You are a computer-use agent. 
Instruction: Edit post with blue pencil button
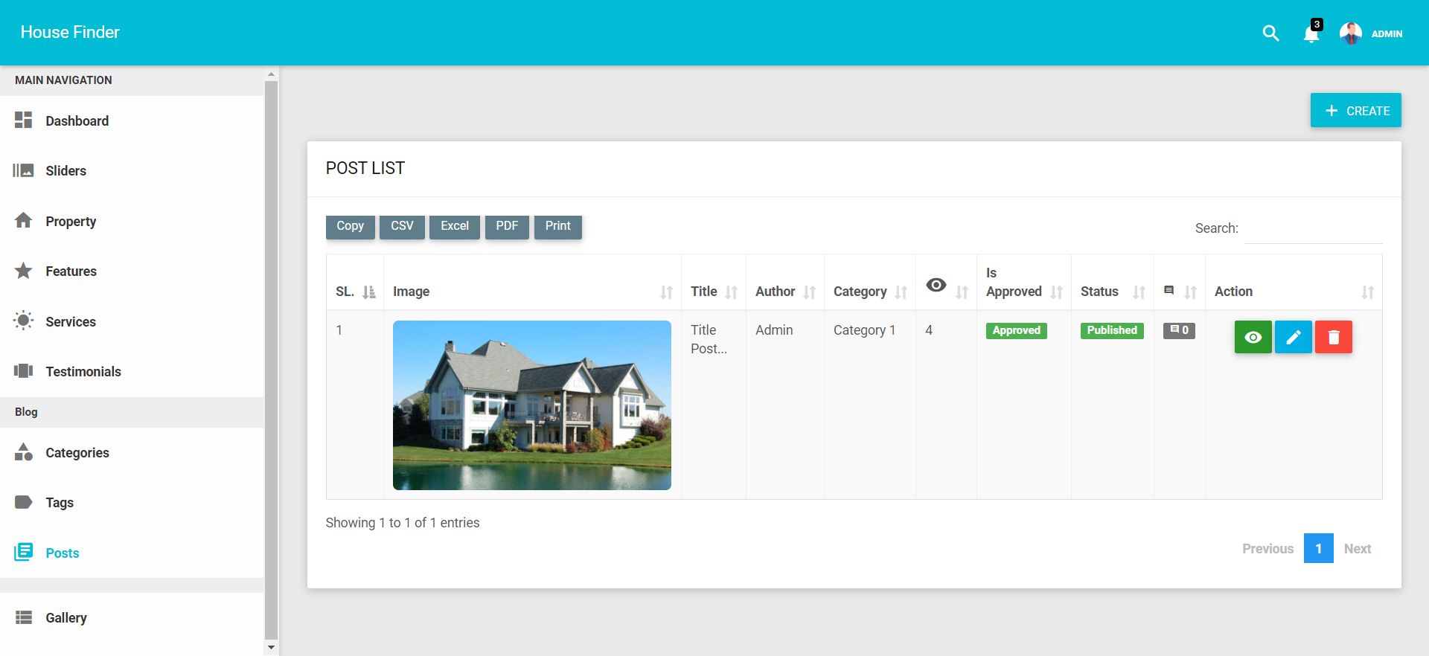[1293, 337]
